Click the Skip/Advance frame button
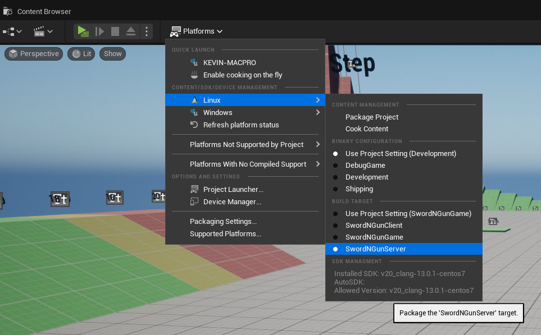The image size is (541, 335). [x=99, y=31]
